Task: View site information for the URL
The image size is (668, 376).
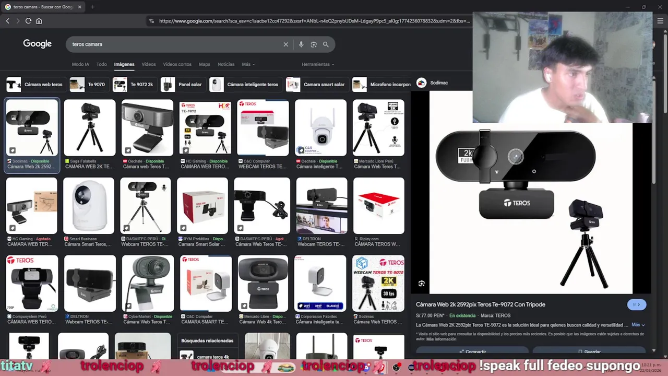Action: (151, 21)
